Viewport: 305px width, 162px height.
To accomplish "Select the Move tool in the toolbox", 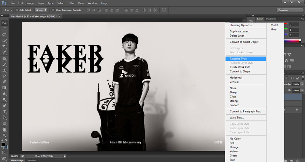I will click(4, 23).
